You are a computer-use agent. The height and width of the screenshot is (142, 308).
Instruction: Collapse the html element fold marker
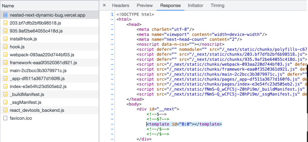112,19
